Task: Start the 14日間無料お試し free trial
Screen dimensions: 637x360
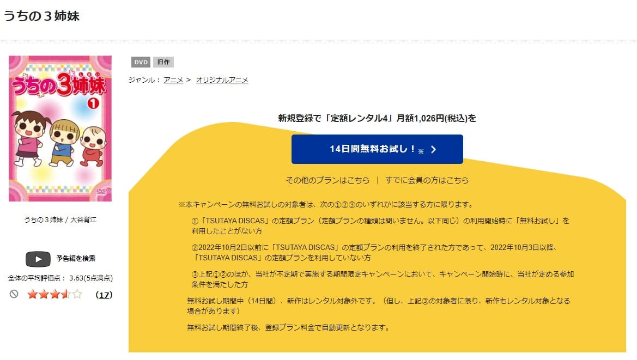Action: 378,149
